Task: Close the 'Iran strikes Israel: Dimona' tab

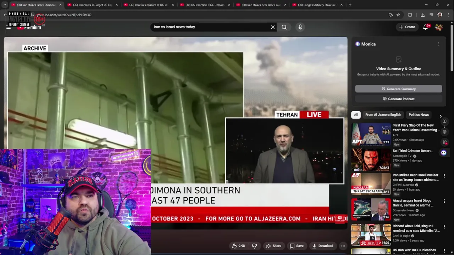Action: (60, 5)
